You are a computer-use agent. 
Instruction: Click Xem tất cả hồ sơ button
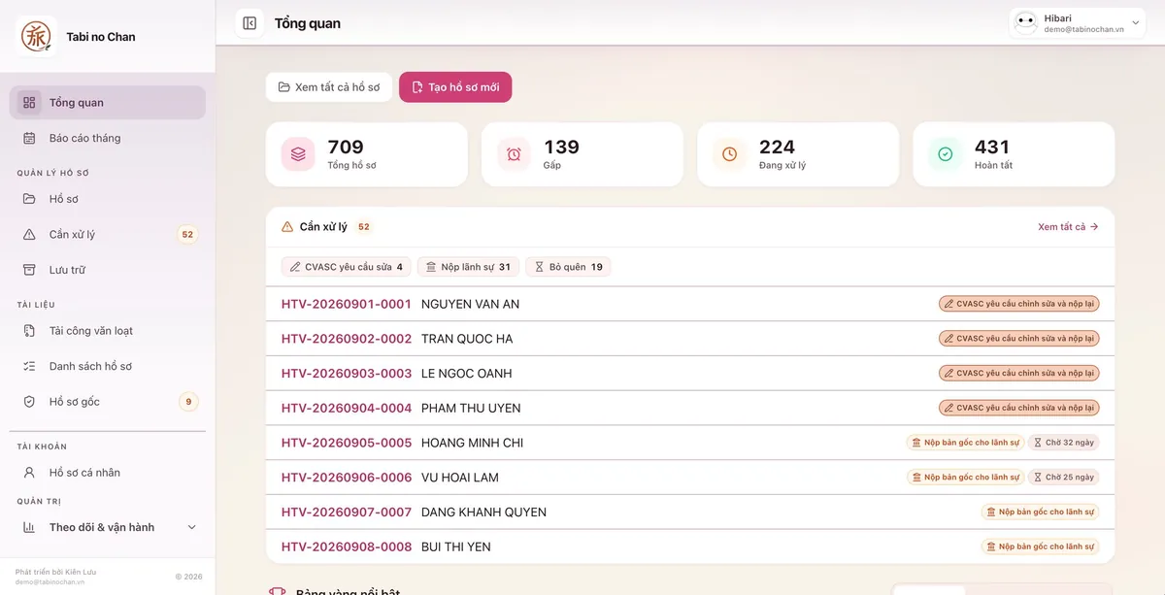point(329,87)
